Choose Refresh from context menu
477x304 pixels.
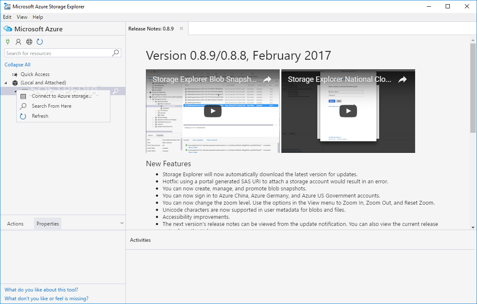pos(63,116)
